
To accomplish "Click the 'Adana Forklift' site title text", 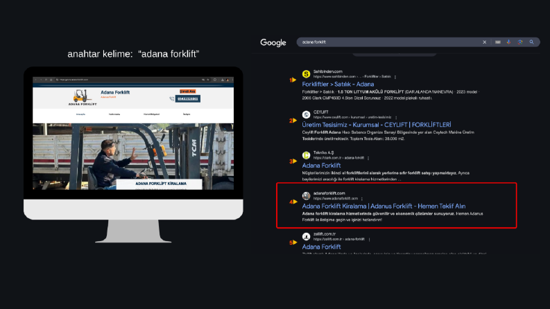I will pos(115,92).
